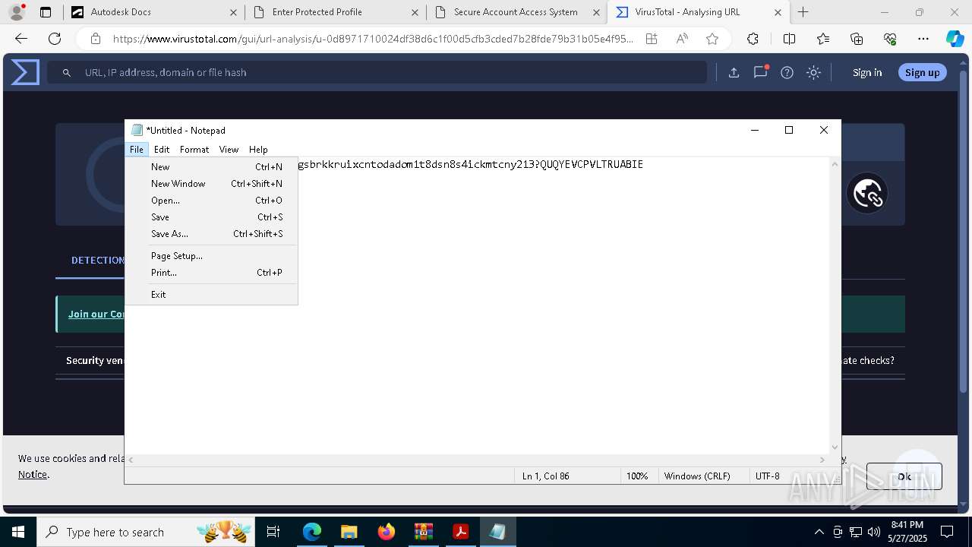Image resolution: width=972 pixels, height=547 pixels.
Task: Open Notepad File menu
Action: (x=137, y=150)
